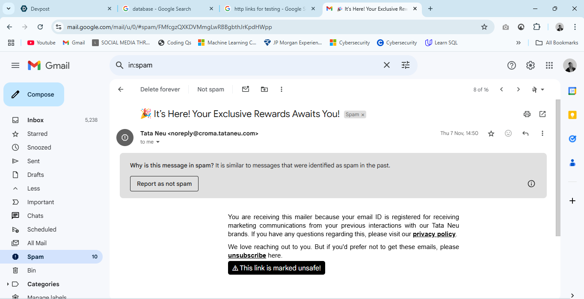
Task: Show search options filter icon
Action: [406, 65]
